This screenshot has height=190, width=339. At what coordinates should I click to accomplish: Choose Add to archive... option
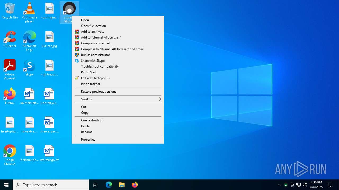pyautogui.click(x=118, y=32)
